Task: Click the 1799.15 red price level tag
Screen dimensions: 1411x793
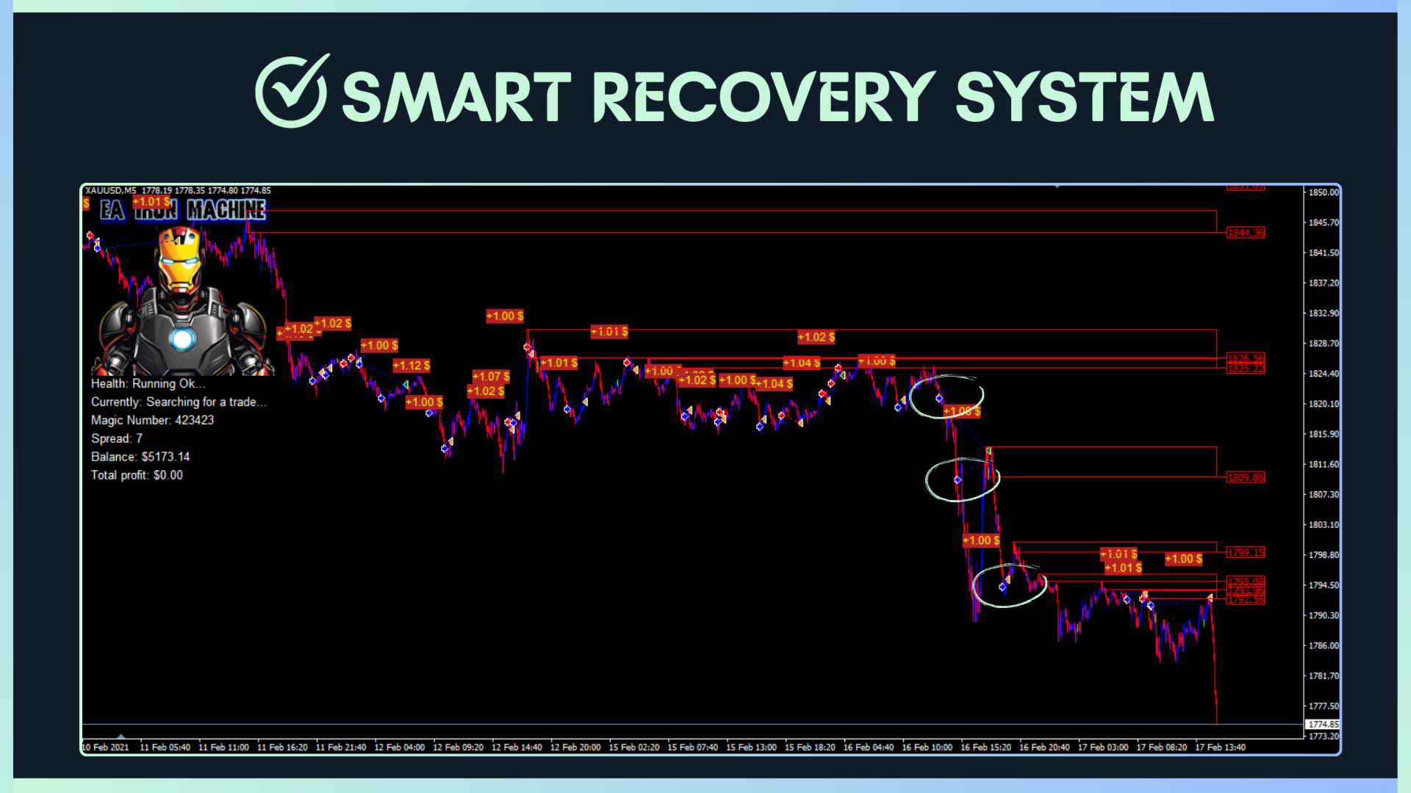Action: click(1245, 552)
